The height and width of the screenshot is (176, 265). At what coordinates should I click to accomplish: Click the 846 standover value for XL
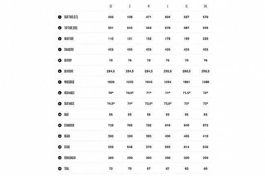(x=186, y=125)
